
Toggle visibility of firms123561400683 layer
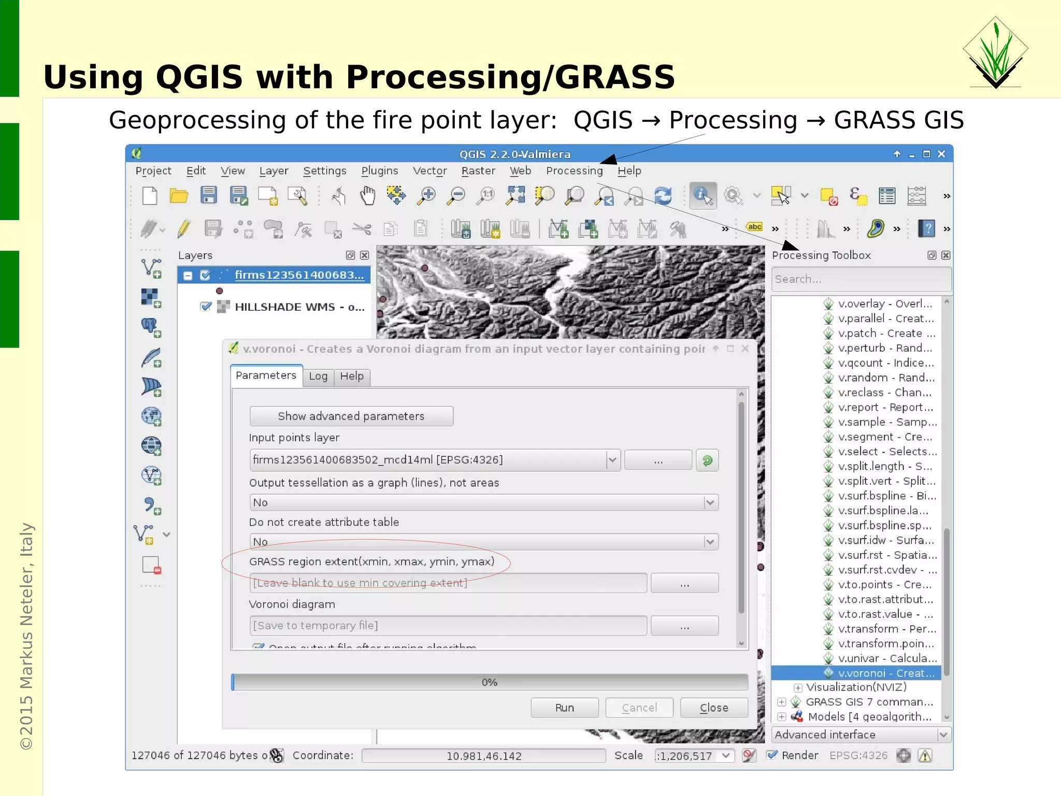[x=206, y=275]
